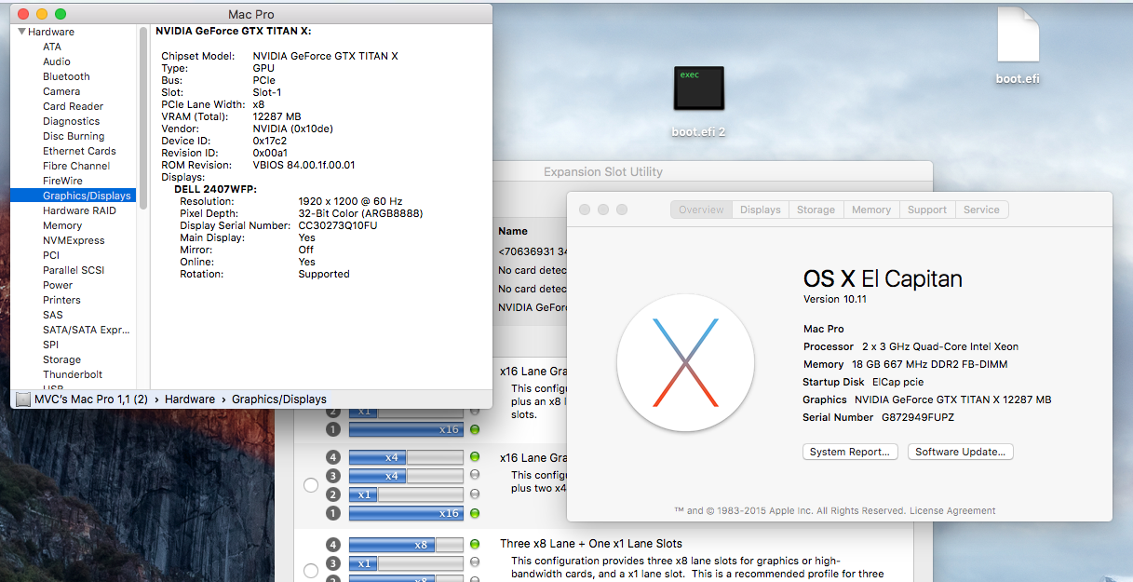Choose the x16 Lane plus two x4 configuration

(x=311, y=484)
